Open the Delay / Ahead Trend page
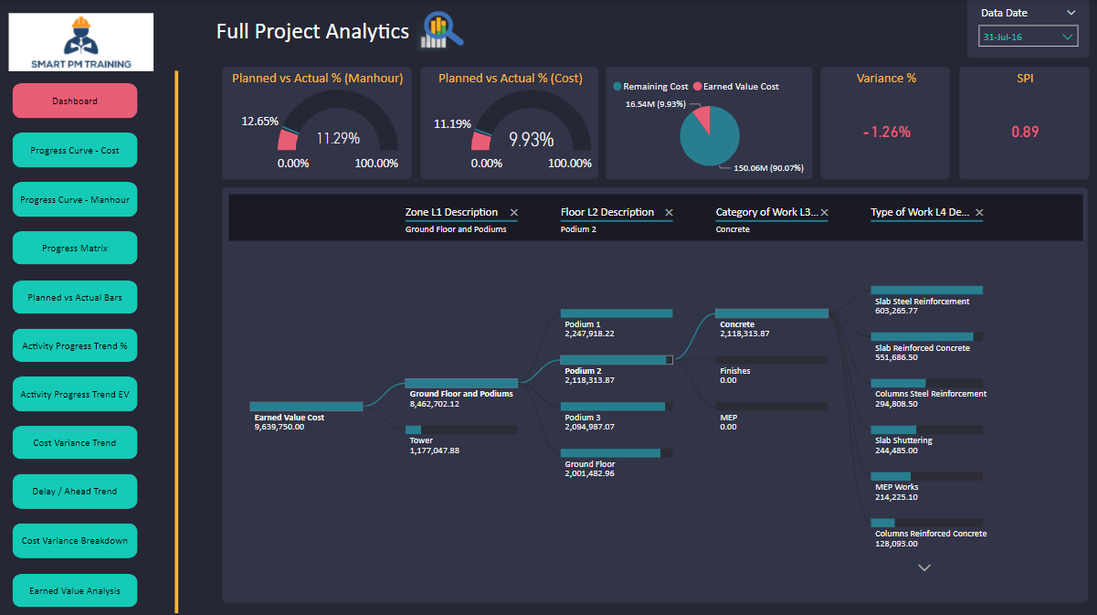This screenshot has height=615, width=1097. [x=74, y=491]
